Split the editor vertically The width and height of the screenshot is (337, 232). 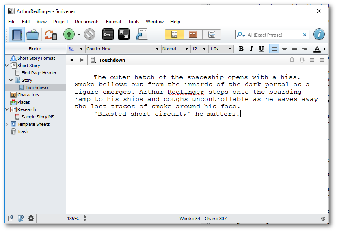coord(312,60)
